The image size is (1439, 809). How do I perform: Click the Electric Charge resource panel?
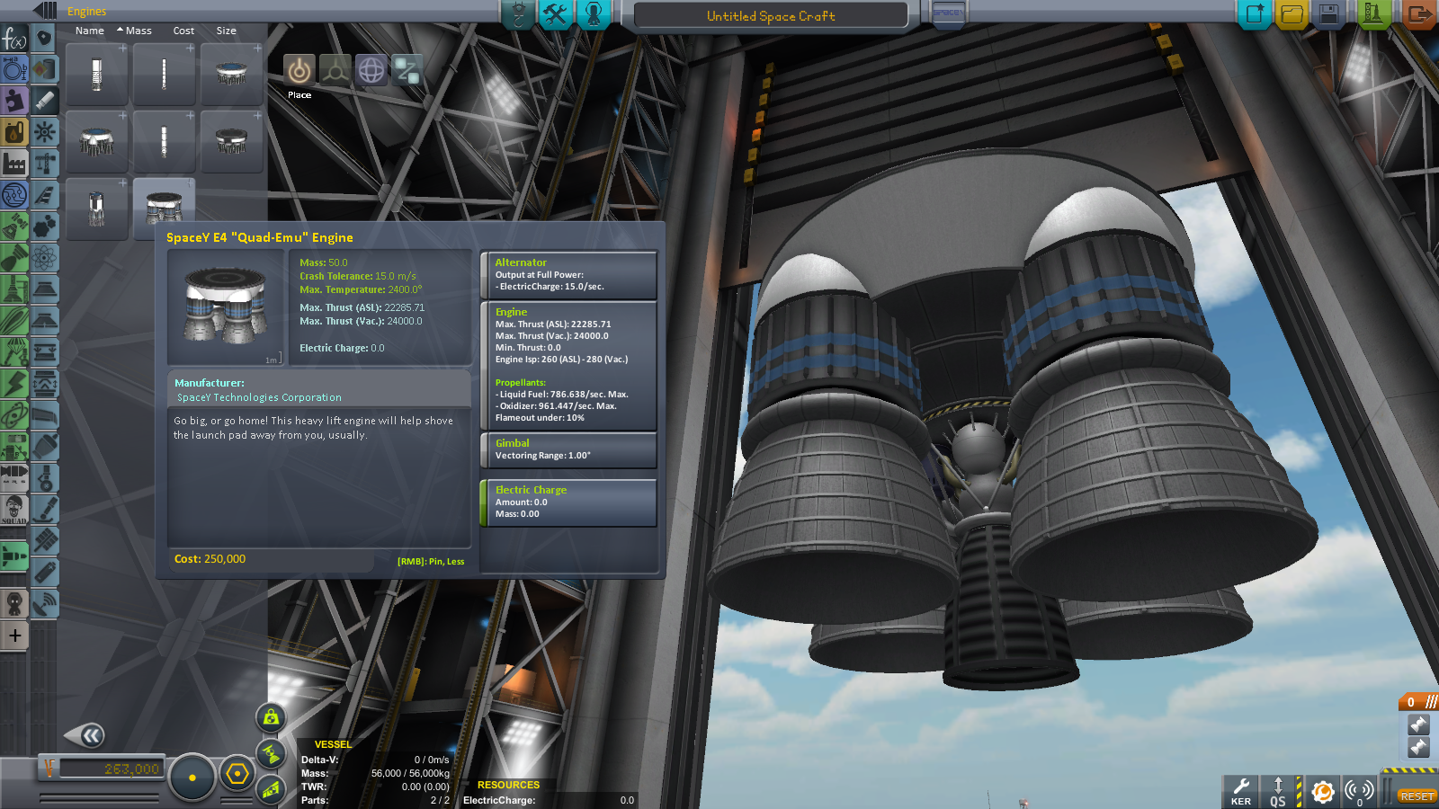pos(569,502)
